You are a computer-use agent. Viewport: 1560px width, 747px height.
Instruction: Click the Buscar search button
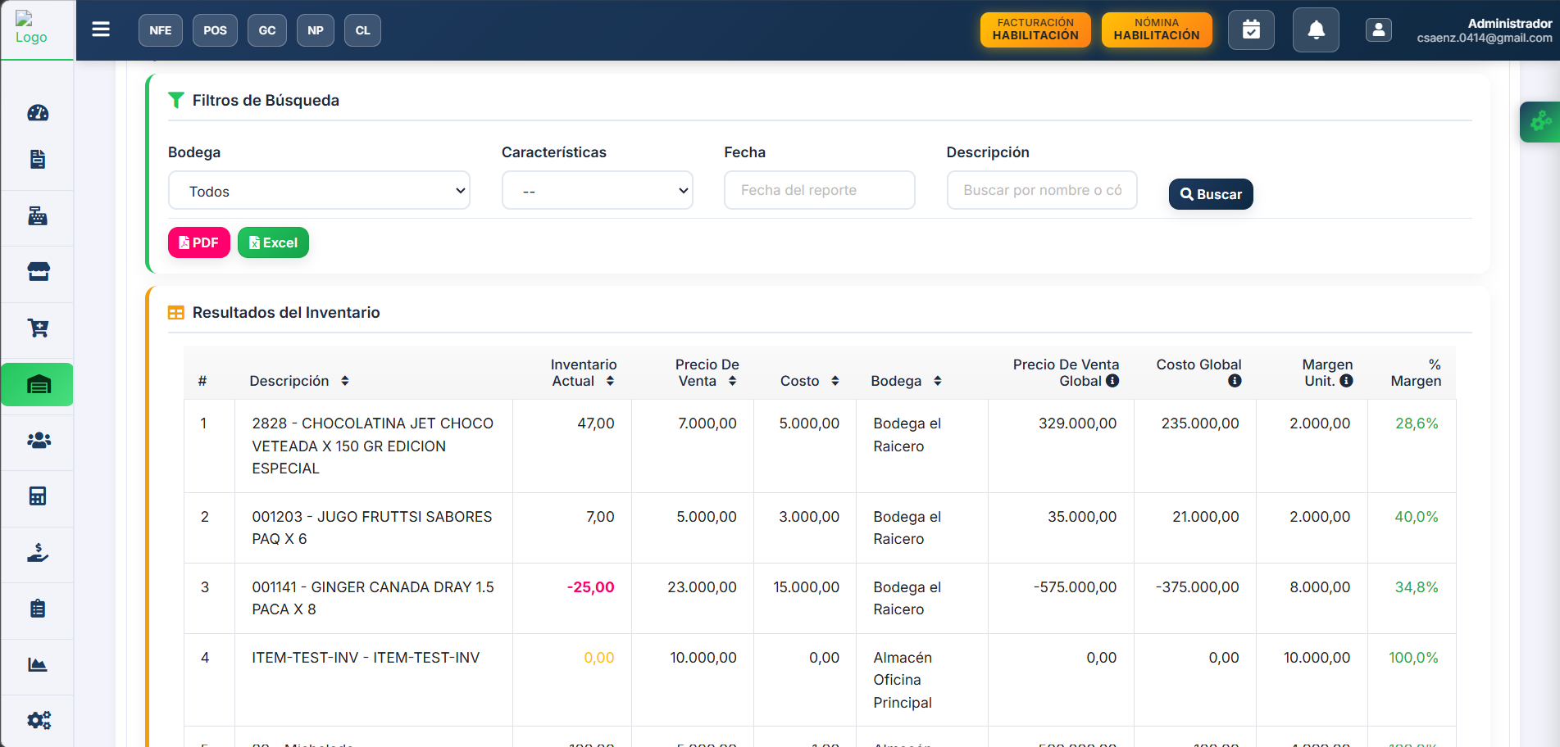tap(1211, 194)
